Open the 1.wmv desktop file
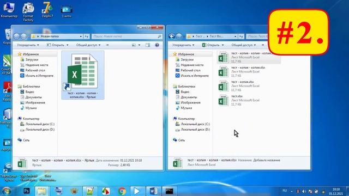 pyautogui.click(x=67, y=11)
